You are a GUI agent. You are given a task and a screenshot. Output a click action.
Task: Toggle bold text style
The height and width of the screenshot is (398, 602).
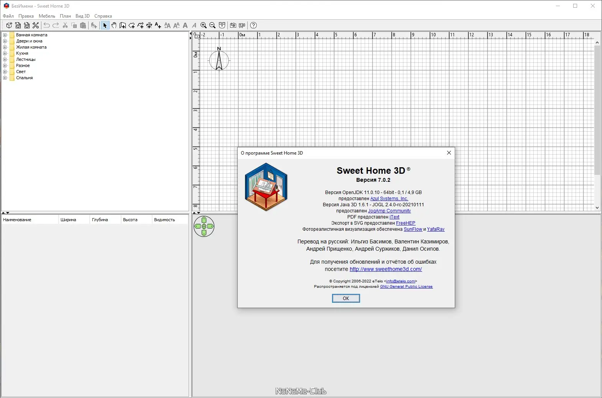pyautogui.click(x=185, y=25)
